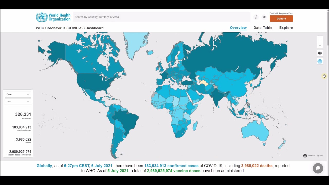Image resolution: width=329 pixels, height=185 pixels.
Task: Open the Cases metric dropdown
Action: tap(18, 94)
